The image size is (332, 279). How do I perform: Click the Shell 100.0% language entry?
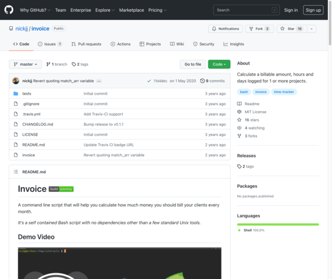(251, 230)
